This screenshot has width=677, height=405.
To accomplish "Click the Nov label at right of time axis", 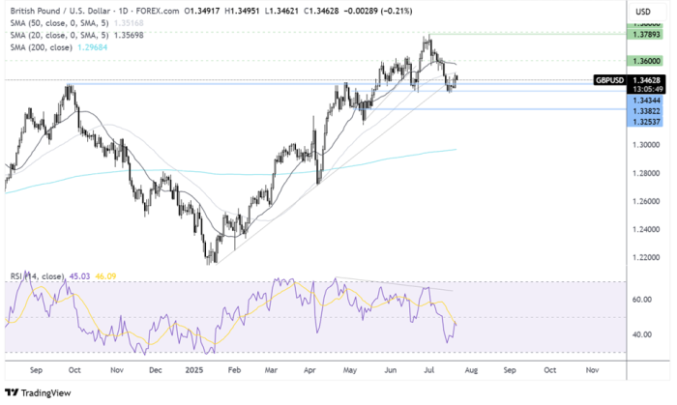I will [590, 369].
